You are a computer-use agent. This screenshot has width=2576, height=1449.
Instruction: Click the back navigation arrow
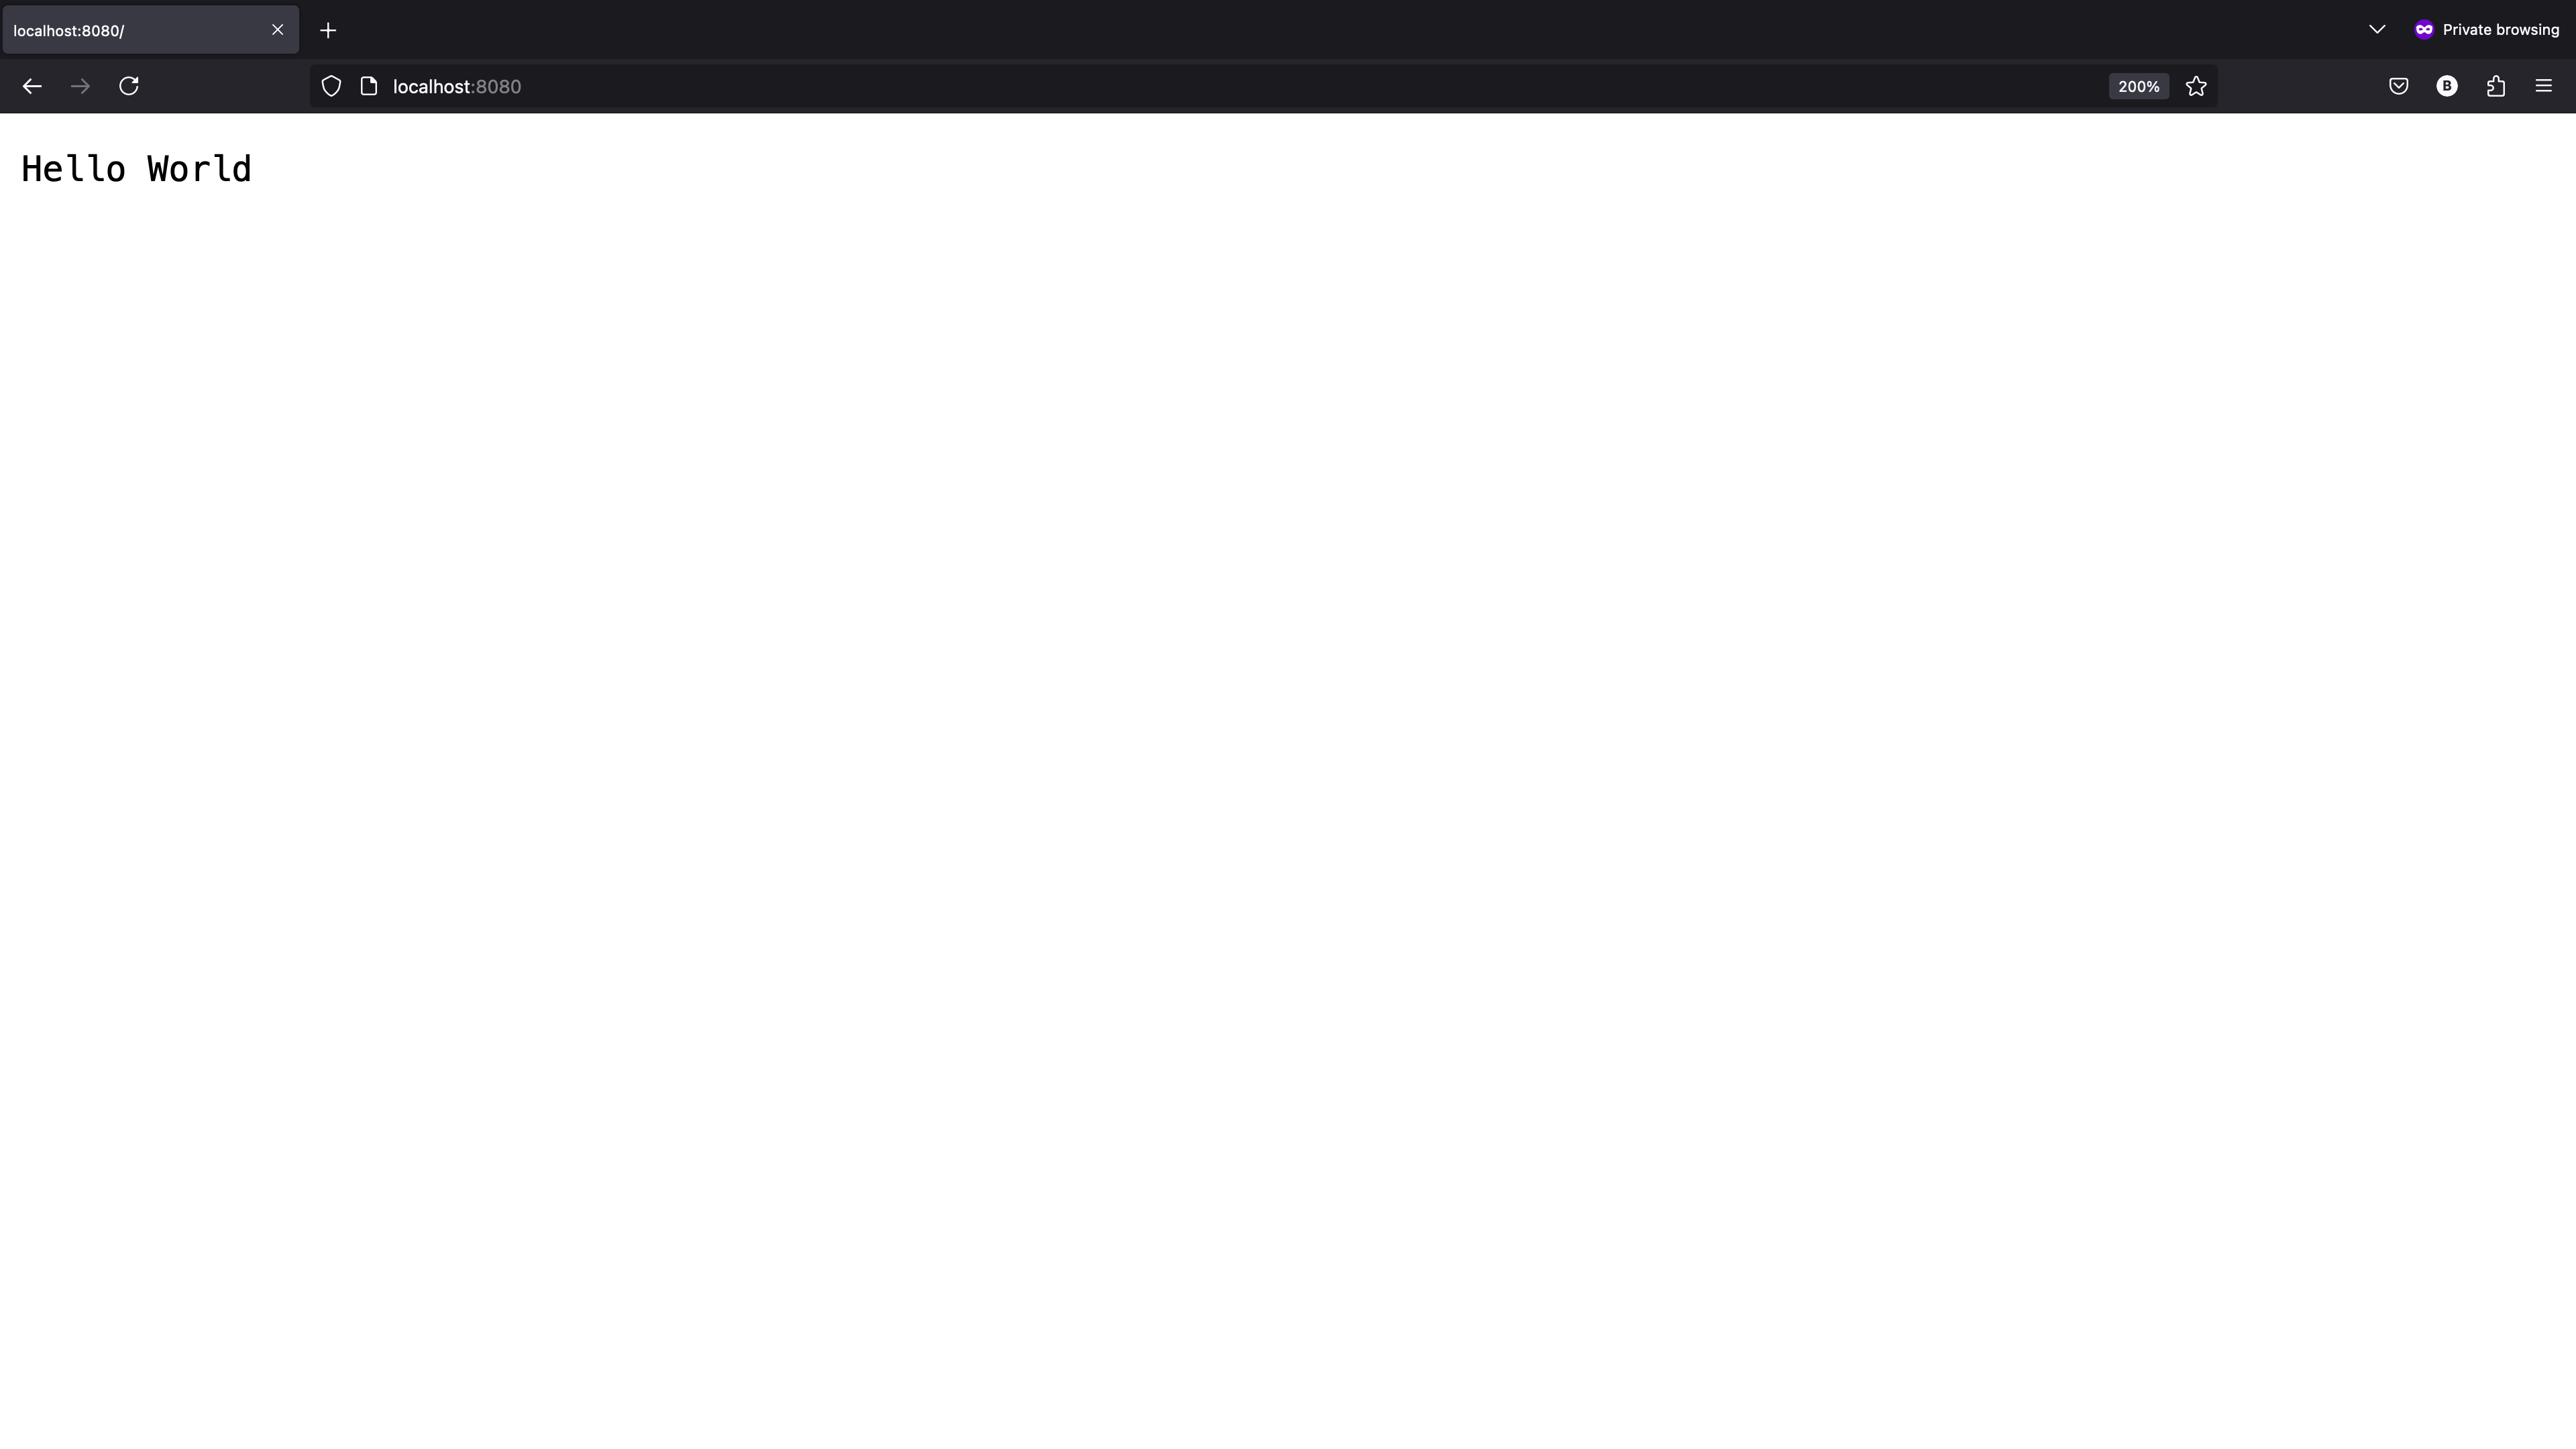32,85
